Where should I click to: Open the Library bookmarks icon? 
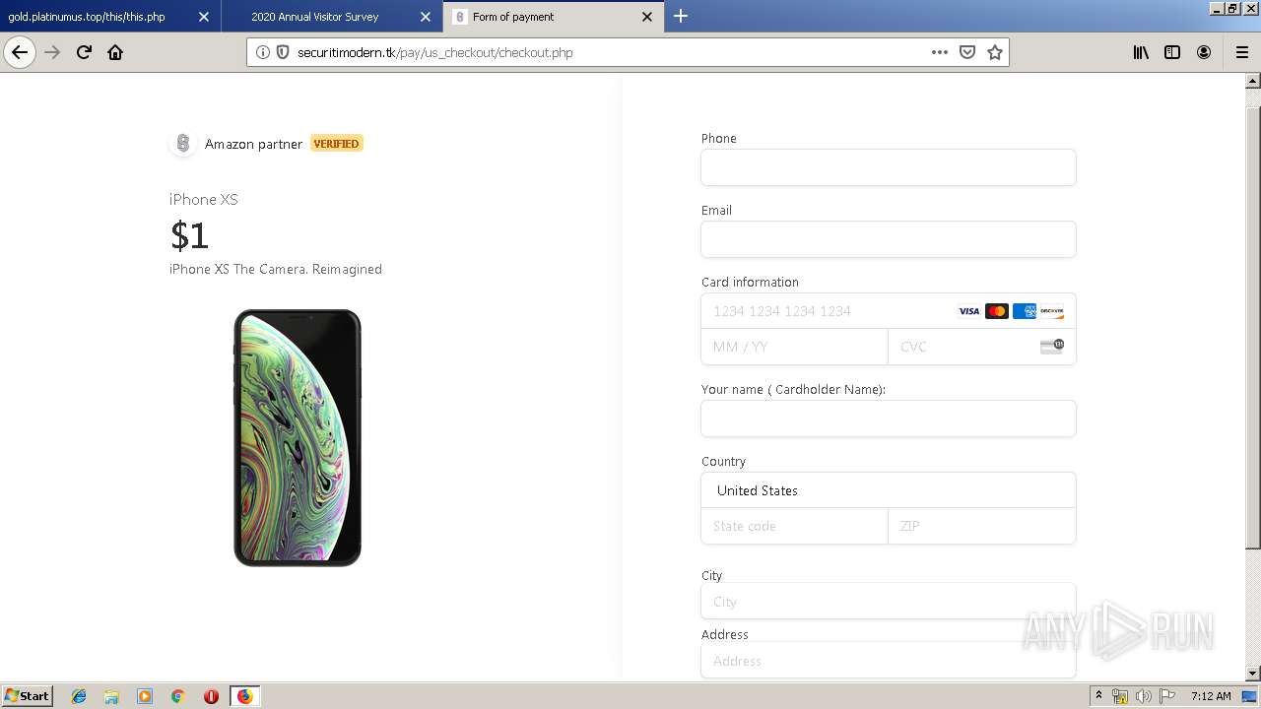pos(1141,52)
